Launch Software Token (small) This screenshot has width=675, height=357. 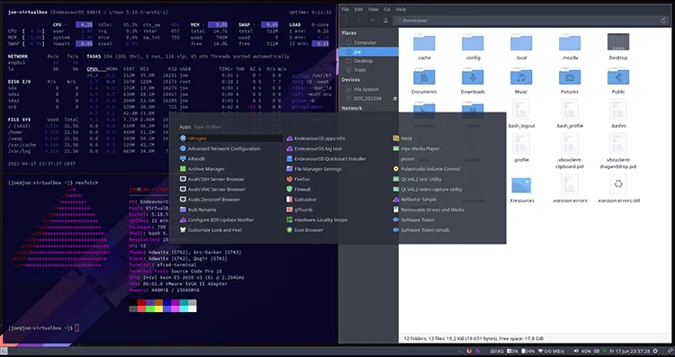tap(421, 230)
